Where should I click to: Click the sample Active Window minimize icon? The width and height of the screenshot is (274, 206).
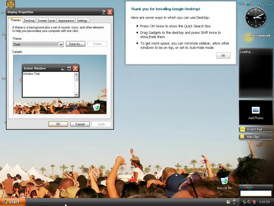(x=63, y=68)
